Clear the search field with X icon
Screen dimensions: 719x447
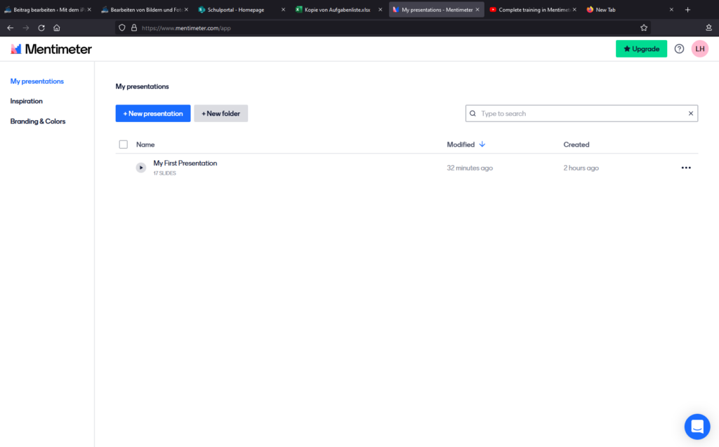point(690,114)
